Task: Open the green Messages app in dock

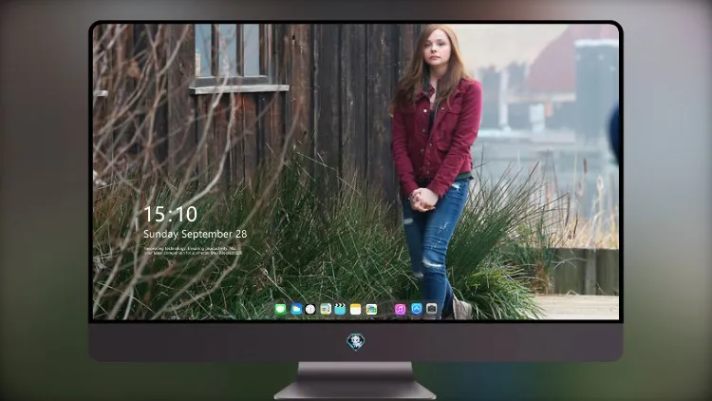Action: click(281, 309)
